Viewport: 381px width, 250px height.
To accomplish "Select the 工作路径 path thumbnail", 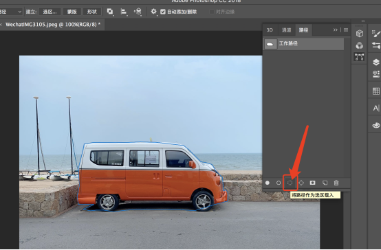I will (x=270, y=44).
